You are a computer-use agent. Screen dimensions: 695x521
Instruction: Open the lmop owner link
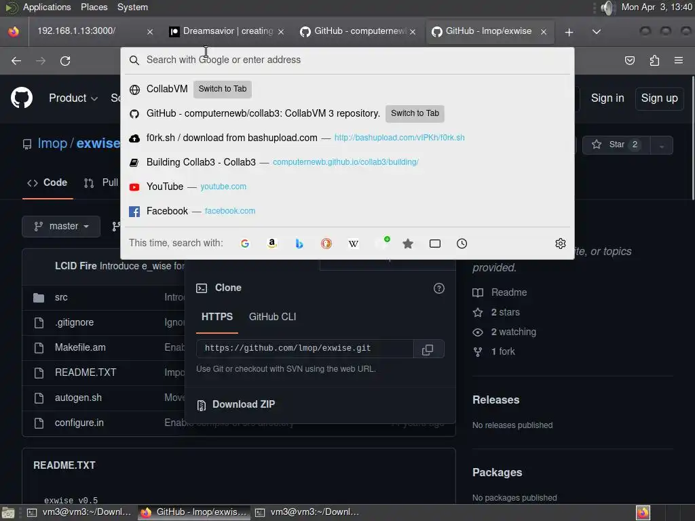click(x=52, y=143)
